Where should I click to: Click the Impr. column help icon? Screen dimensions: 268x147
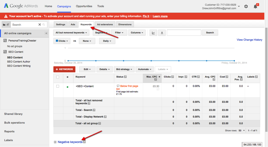(x=186, y=77)
